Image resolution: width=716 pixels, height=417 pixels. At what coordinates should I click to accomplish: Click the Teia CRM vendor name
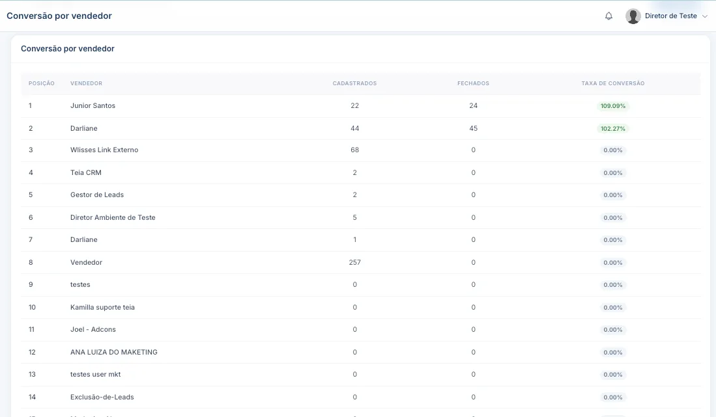click(86, 173)
